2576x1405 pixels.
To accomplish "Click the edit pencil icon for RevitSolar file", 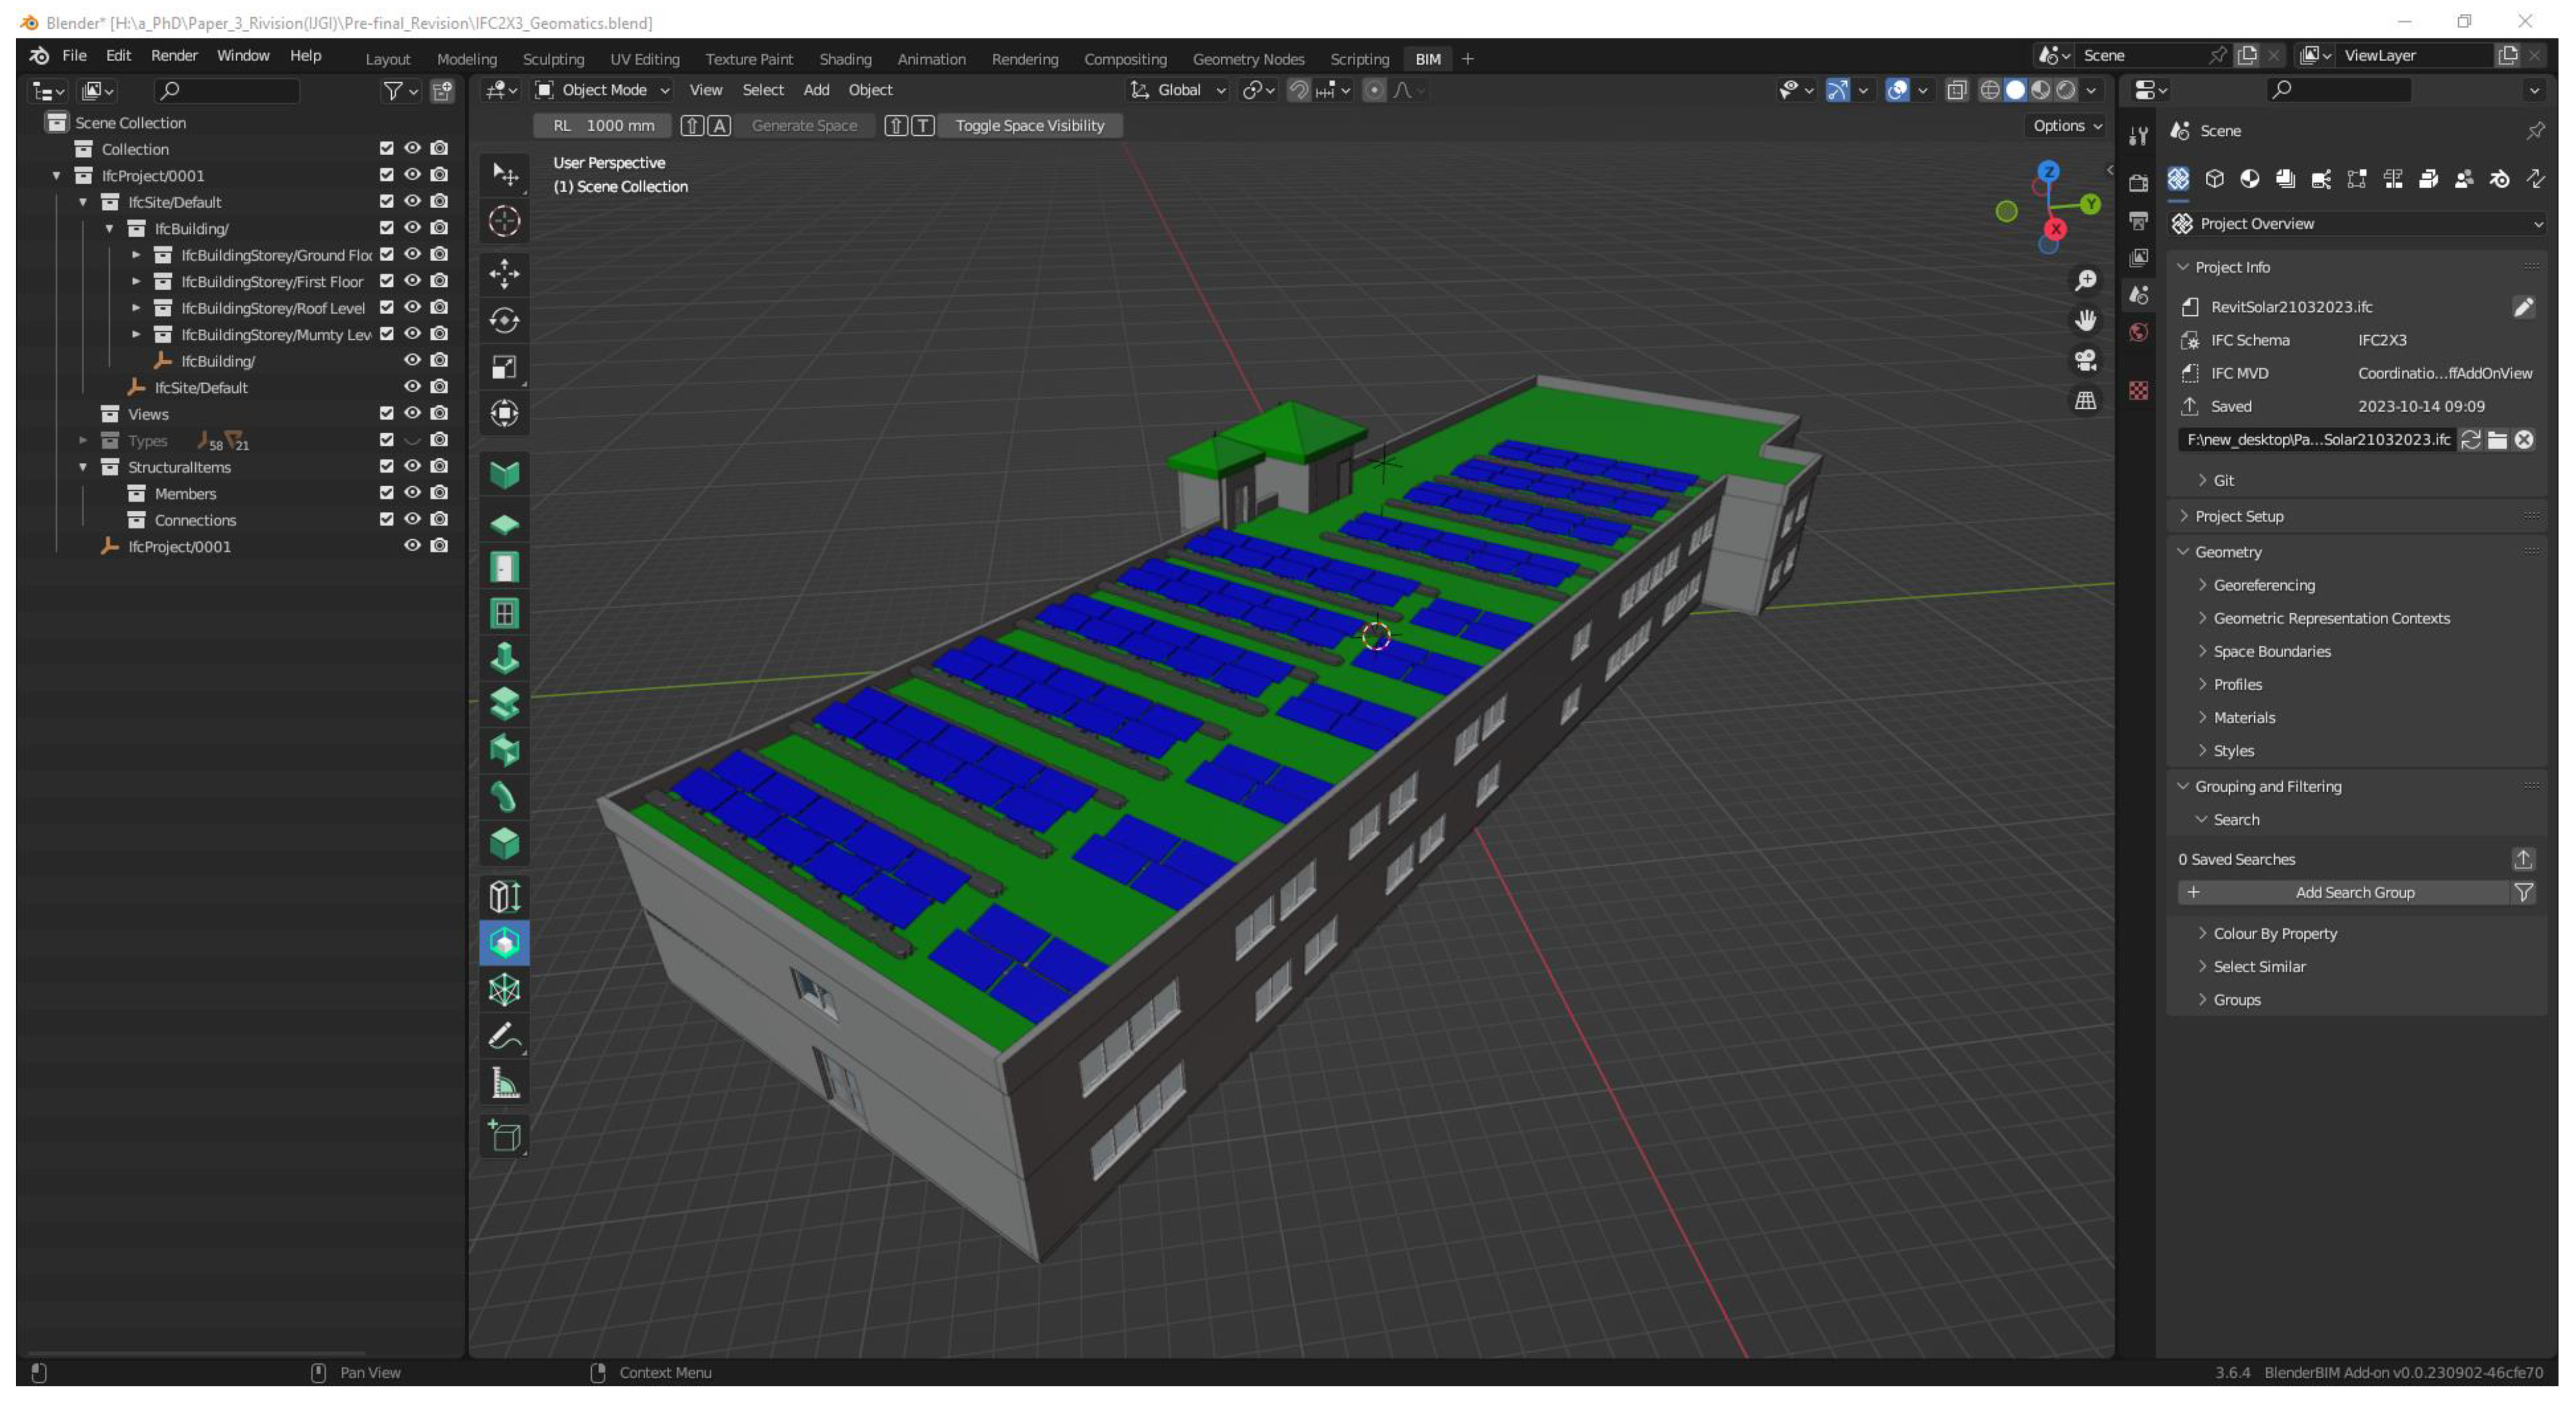I will 2523,307.
